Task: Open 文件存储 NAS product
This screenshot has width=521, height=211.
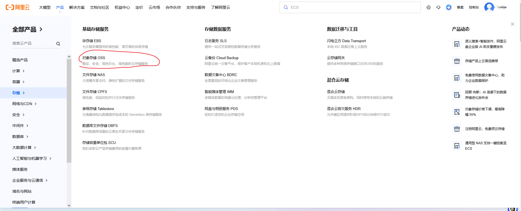Action: click(94, 75)
